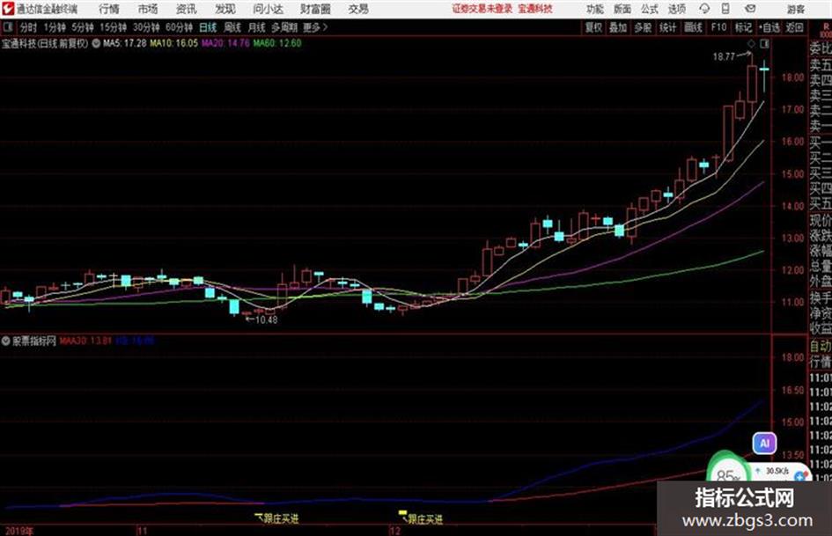Click the 多股 toolbar button

[x=643, y=27]
